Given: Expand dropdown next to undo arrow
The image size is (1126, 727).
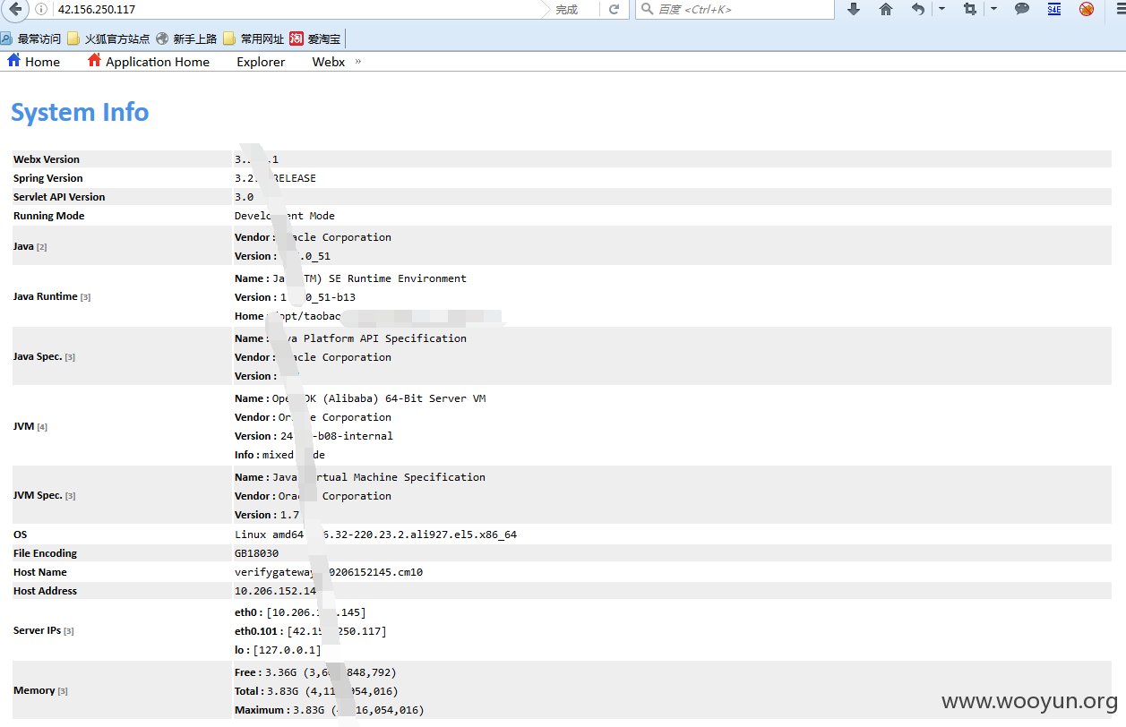Looking at the screenshot, I should click(x=941, y=9).
